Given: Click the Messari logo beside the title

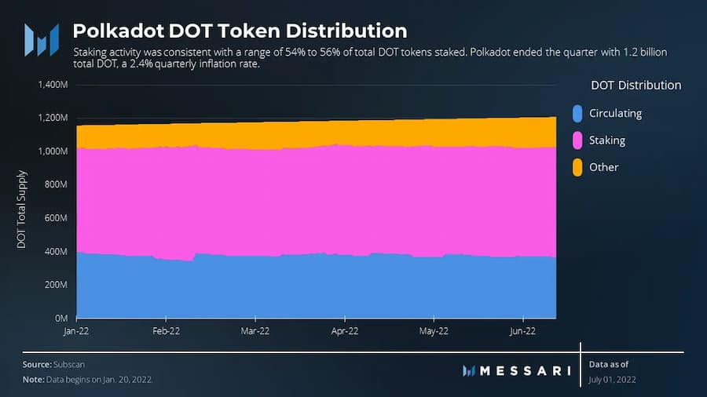Looking at the screenshot, I should 42,40.
